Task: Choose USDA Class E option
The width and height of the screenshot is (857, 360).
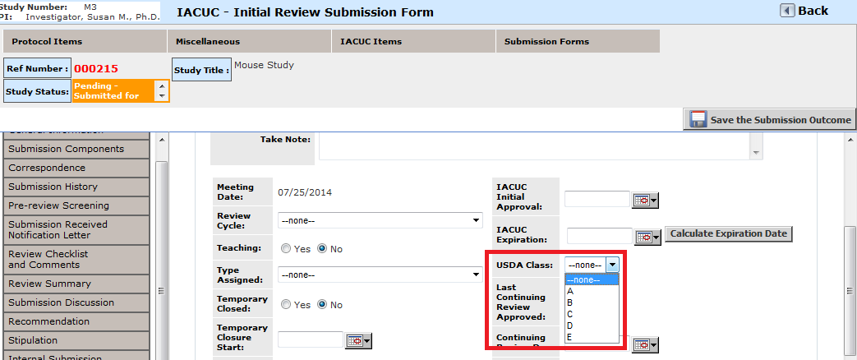Action: point(592,337)
